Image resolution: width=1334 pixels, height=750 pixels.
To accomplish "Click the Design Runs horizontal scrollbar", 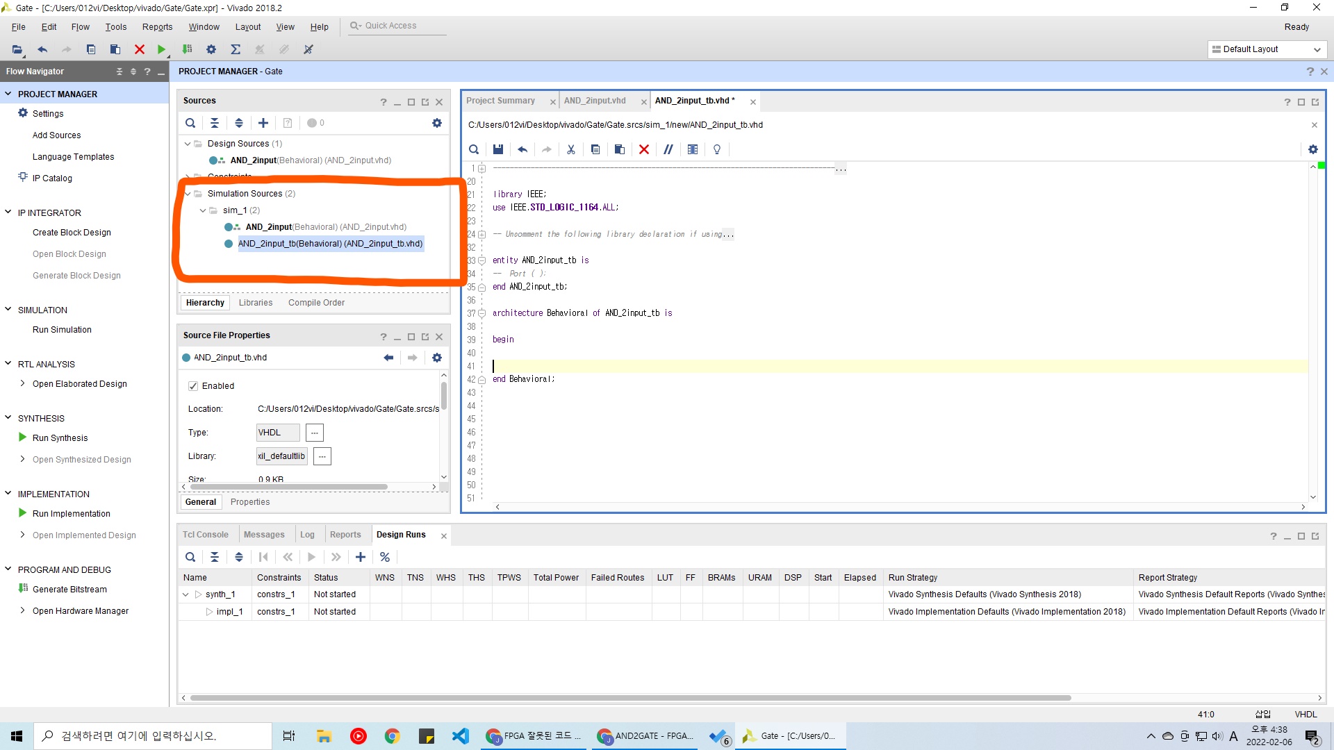I will 629,698.
